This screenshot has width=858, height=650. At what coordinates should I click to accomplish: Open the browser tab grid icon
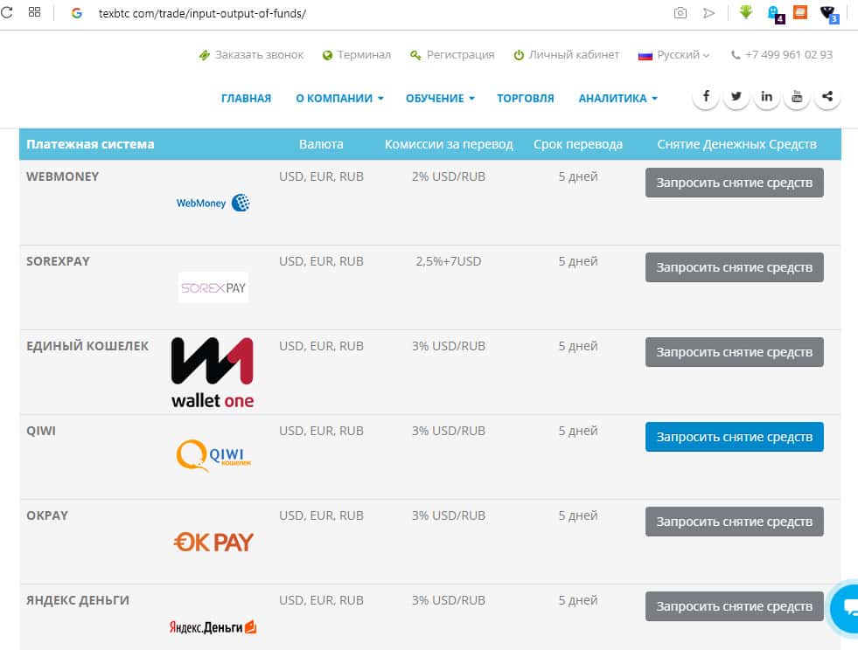click(x=34, y=12)
